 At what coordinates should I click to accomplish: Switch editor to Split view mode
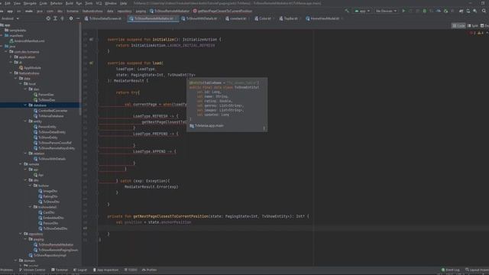473,26
